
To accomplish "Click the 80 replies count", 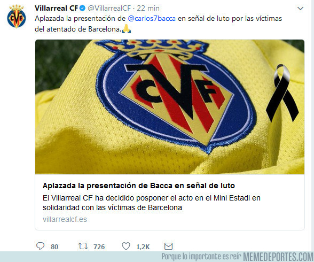I will click(54, 247).
